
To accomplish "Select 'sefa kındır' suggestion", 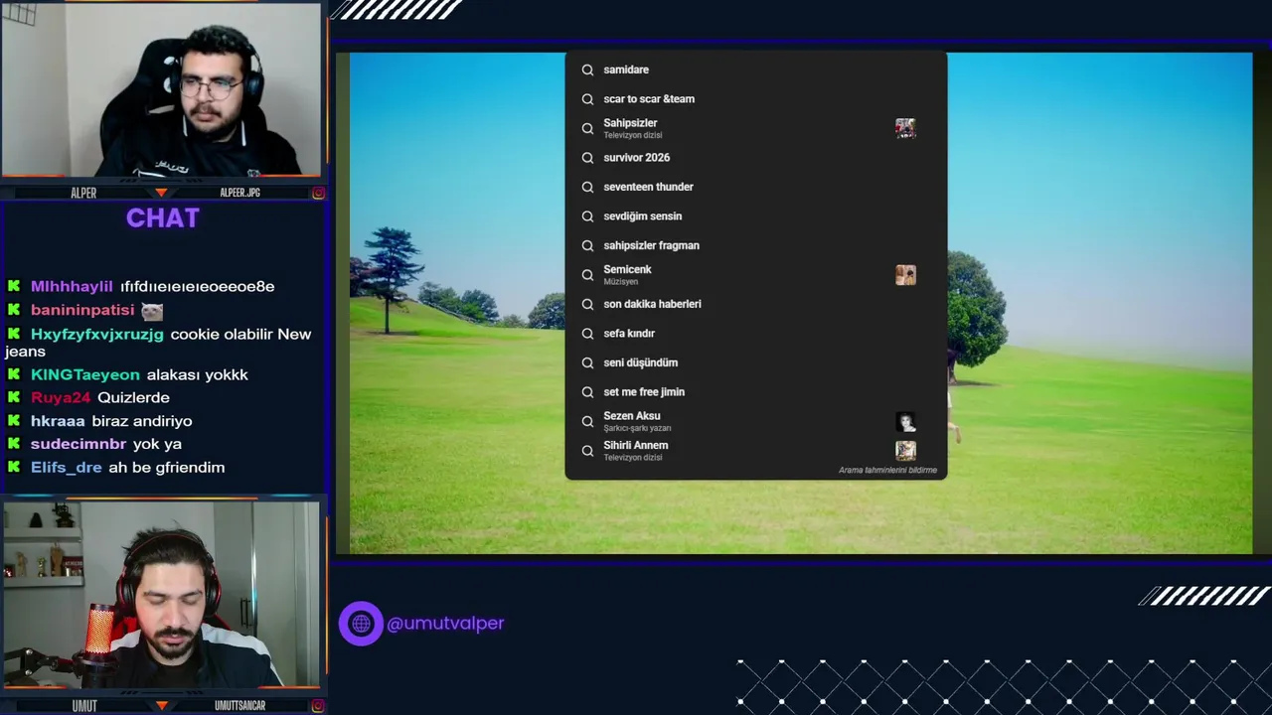I will tap(755, 334).
